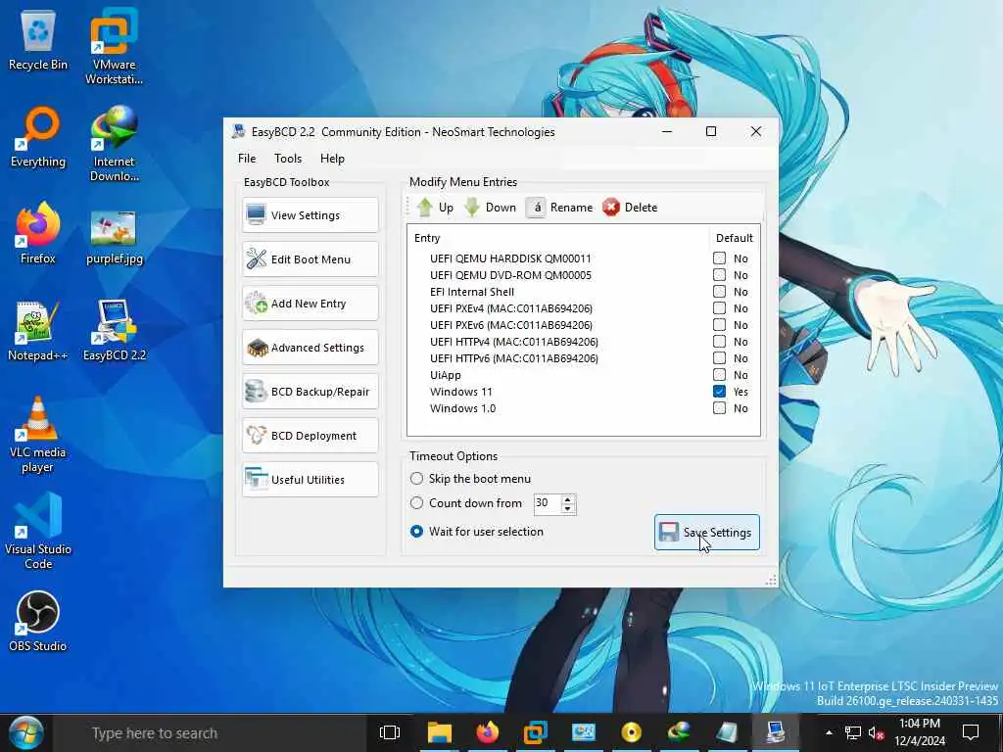Decrease countdown value with down arrow
The image size is (1003, 752).
[568, 508]
